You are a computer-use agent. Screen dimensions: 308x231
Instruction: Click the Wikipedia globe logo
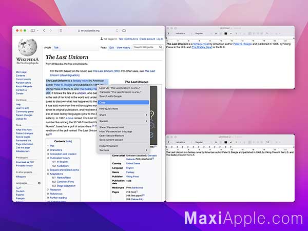pos(27,47)
